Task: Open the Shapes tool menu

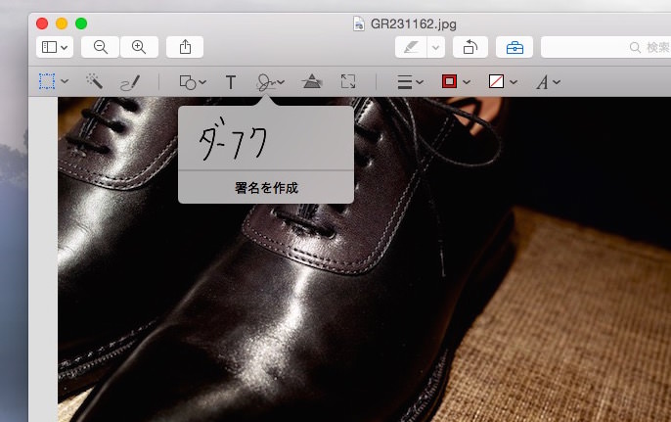Action: [x=193, y=82]
